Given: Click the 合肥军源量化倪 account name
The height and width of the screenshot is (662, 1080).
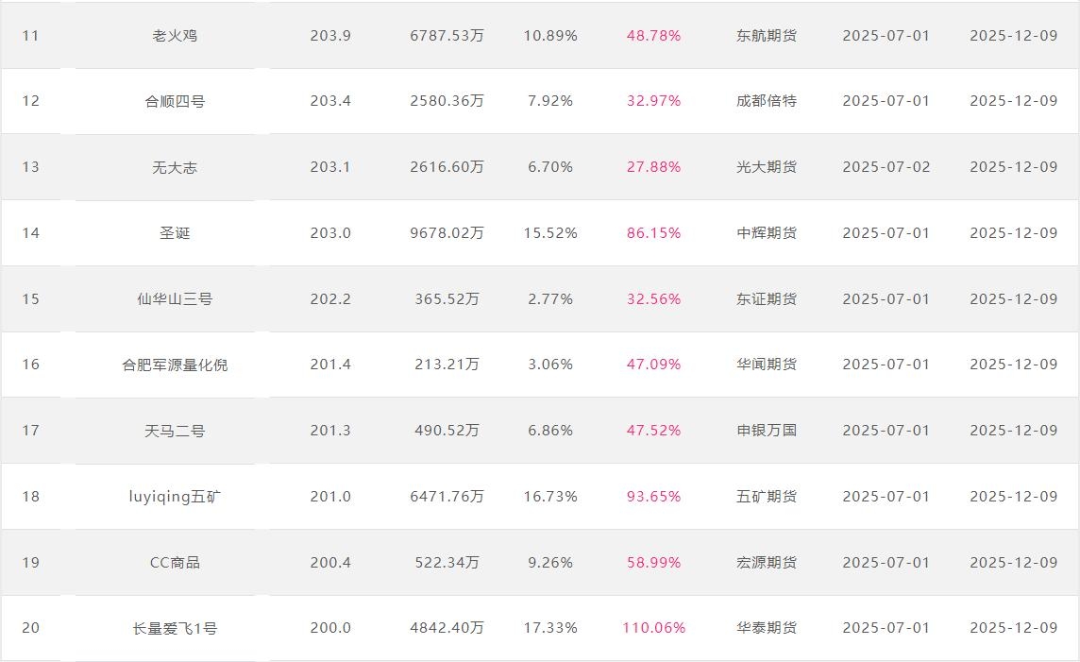Looking at the screenshot, I should (175, 365).
